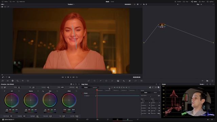
Task: Enable the image wipe viewer icon
Action: pos(2,7)
